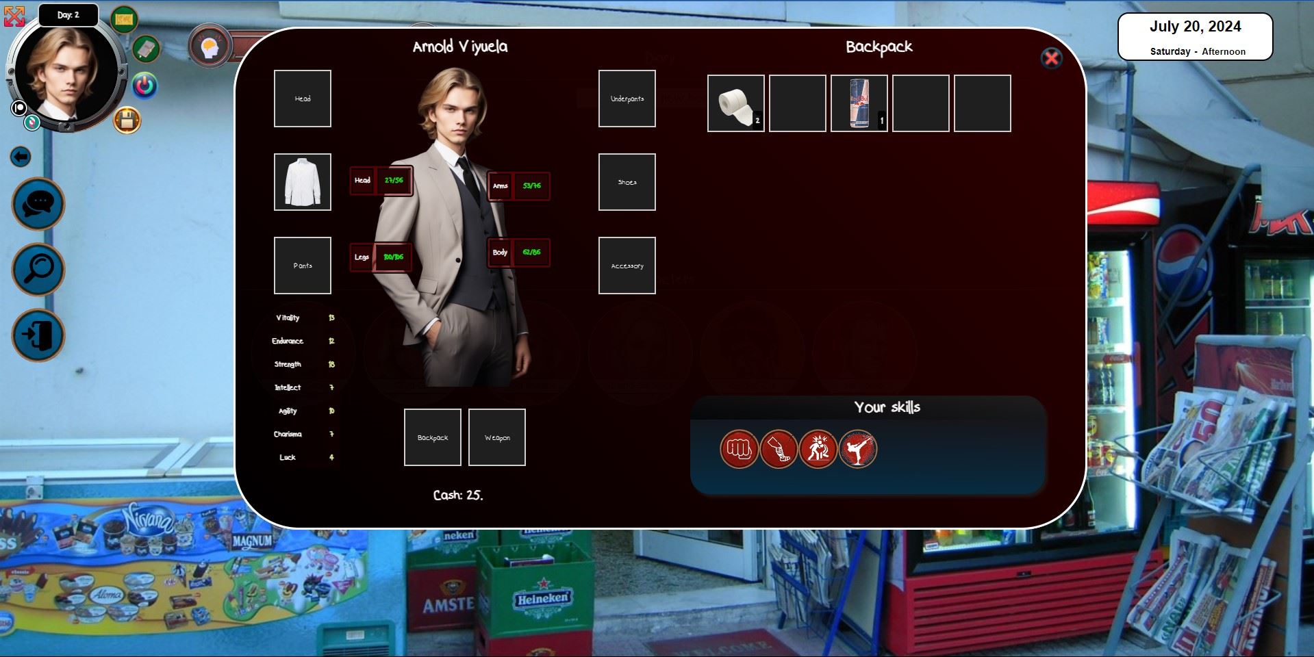
Task: Open the map icon beside the portrait
Action: coord(124,20)
